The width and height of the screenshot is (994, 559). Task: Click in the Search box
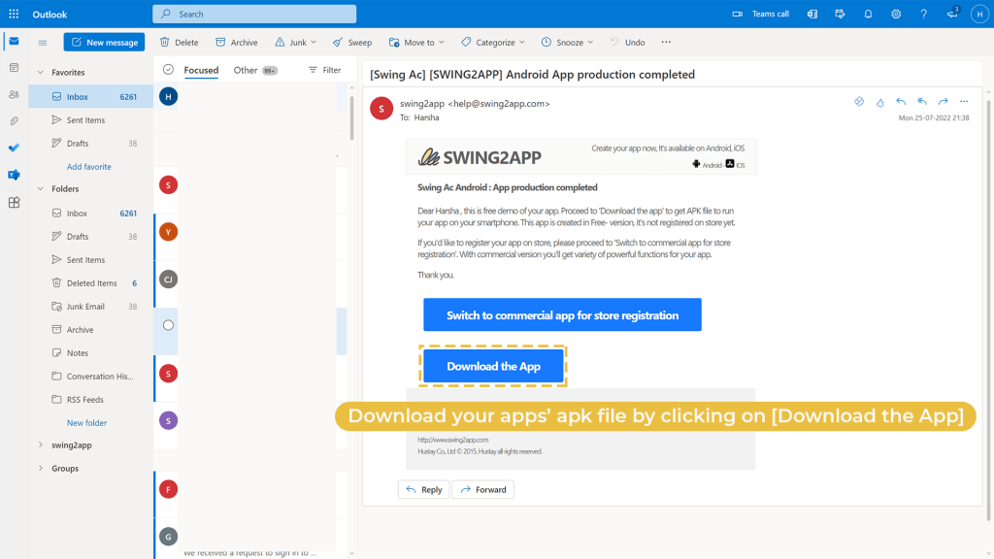click(254, 14)
